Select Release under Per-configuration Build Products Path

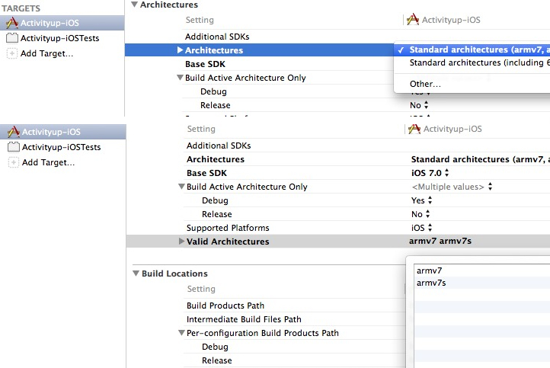click(x=217, y=360)
